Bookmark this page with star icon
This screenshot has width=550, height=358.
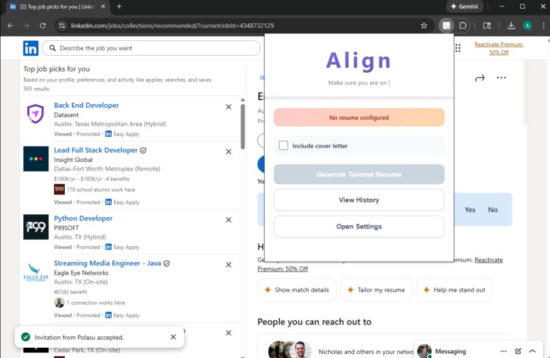[424, 26]
